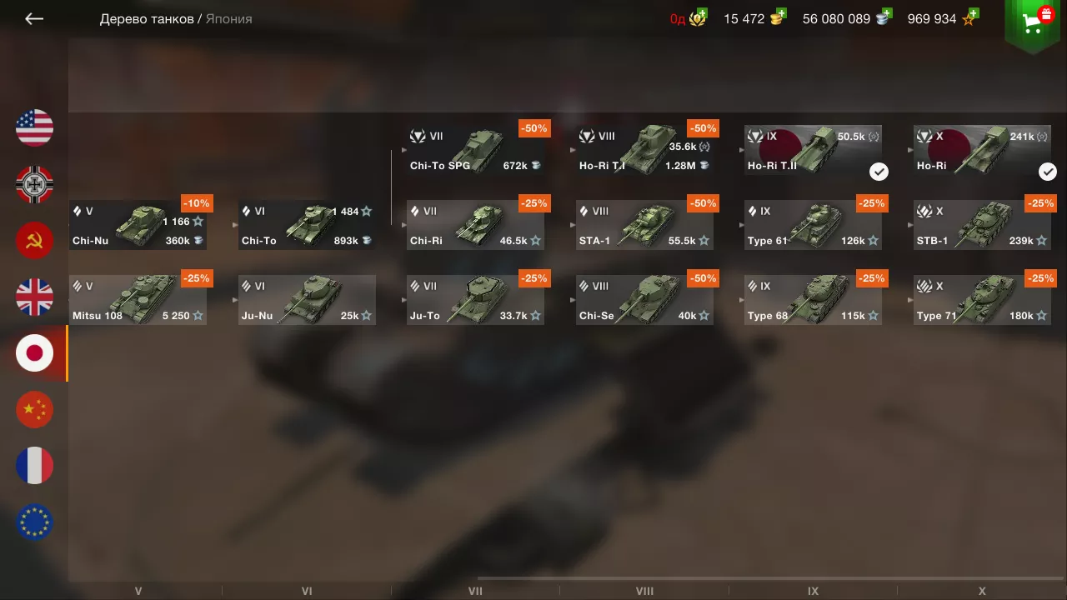
Task: Add free experience via plus icon
Action: [x=972, y=14]
